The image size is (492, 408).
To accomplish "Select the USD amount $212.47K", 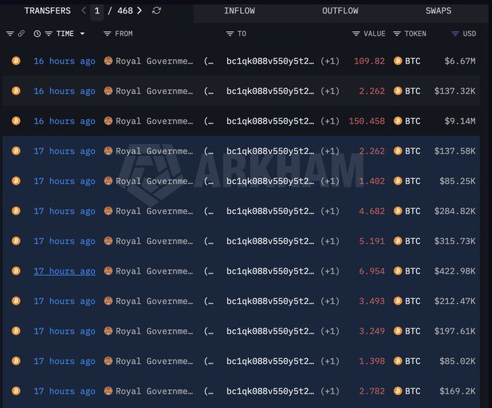I will 454,301.
